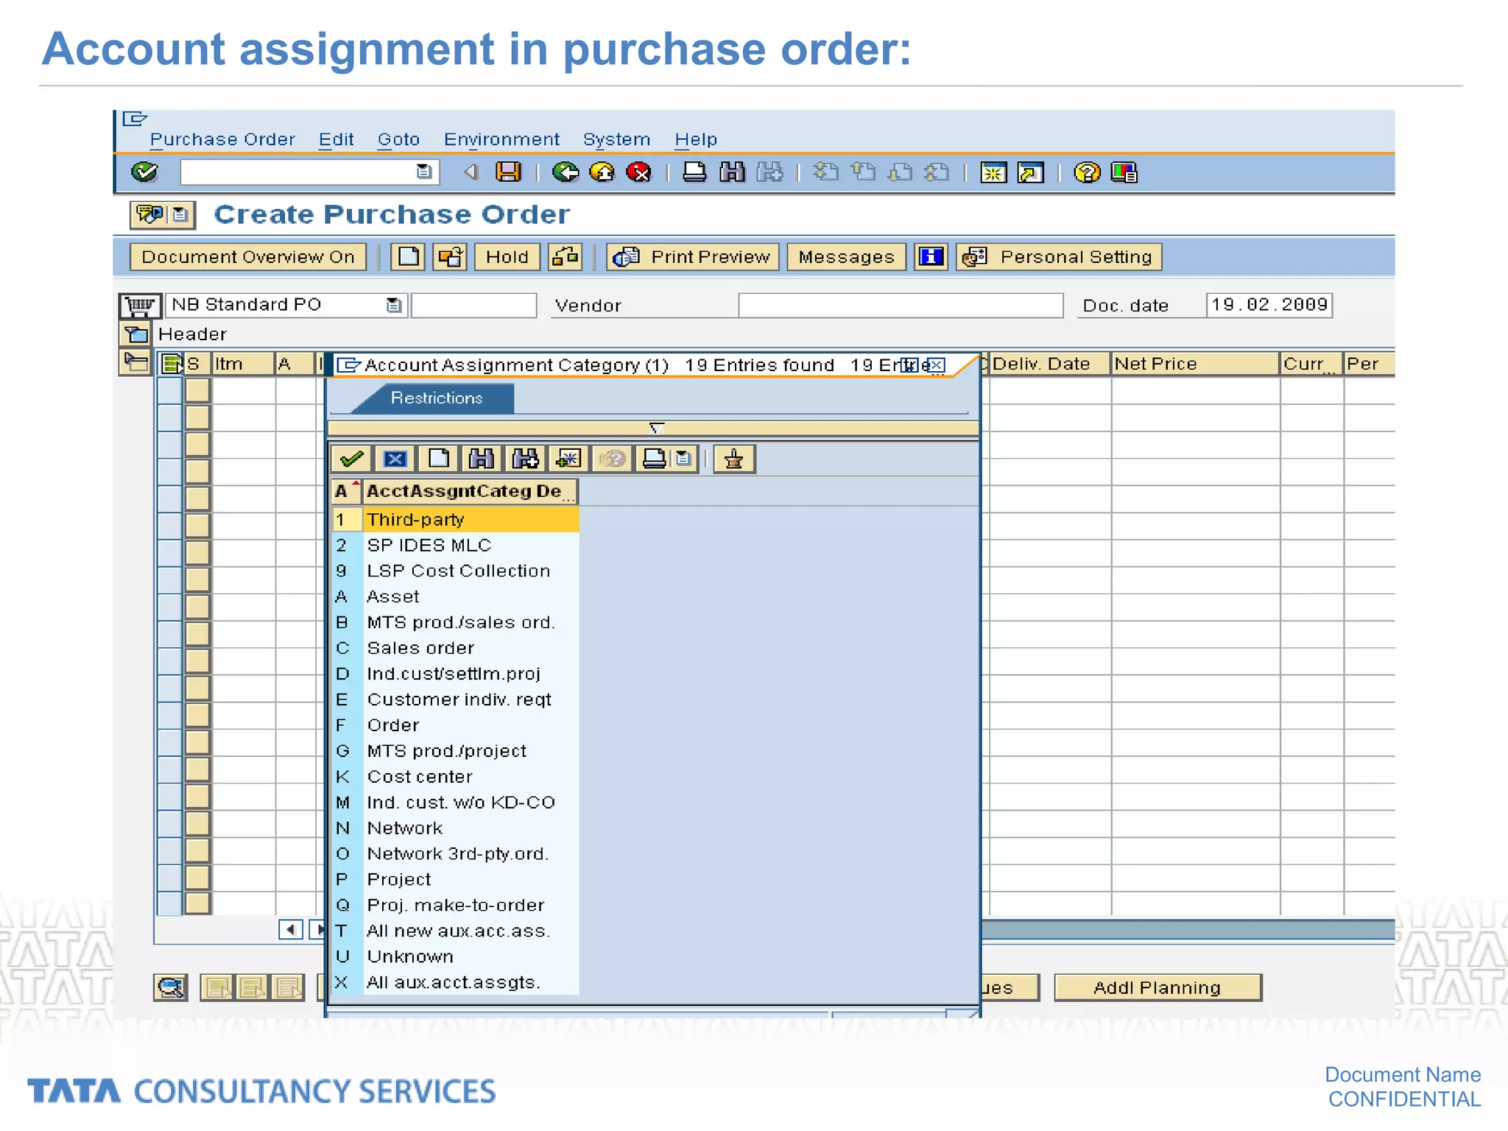Click the Print Preview button
The width and height of the screenshot is (1508, 1131).
[693, 257]
